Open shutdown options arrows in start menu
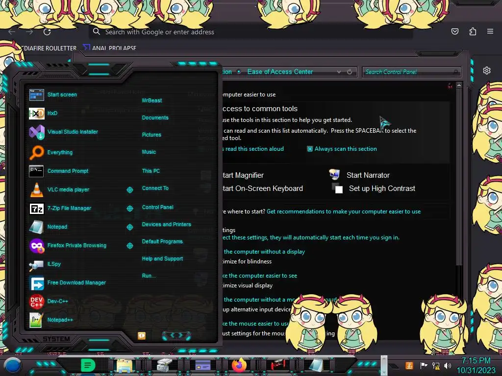 [x=176, y=335]
